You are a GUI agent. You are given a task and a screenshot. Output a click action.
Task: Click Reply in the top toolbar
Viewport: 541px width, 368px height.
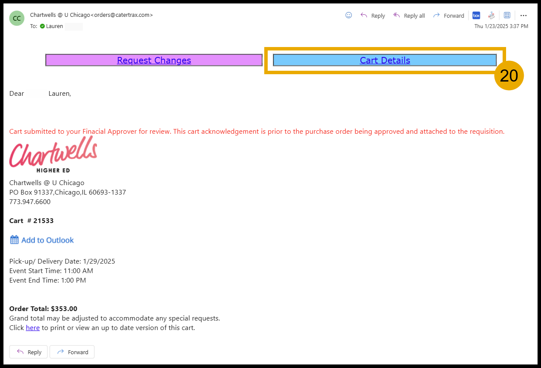click(373, 16)
